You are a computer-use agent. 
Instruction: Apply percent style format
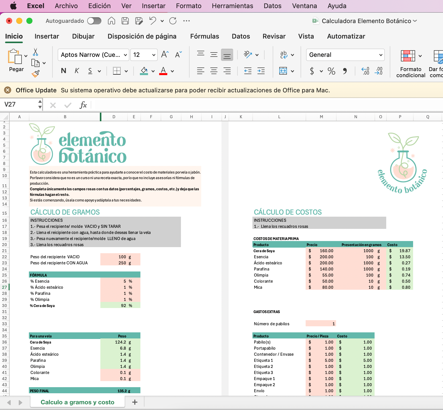tap(331, 71)
